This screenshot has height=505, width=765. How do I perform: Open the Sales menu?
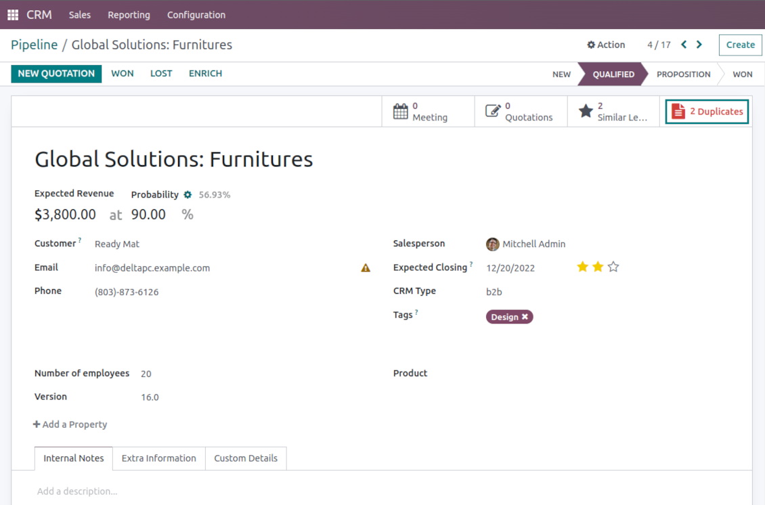[x=80, y=15]
